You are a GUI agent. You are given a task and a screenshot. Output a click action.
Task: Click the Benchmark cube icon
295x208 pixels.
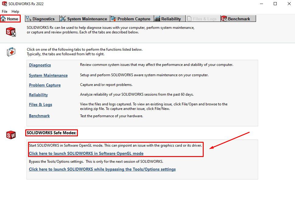223,19
